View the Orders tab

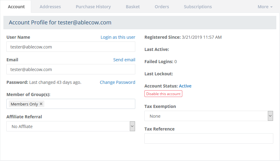(162, 7)
